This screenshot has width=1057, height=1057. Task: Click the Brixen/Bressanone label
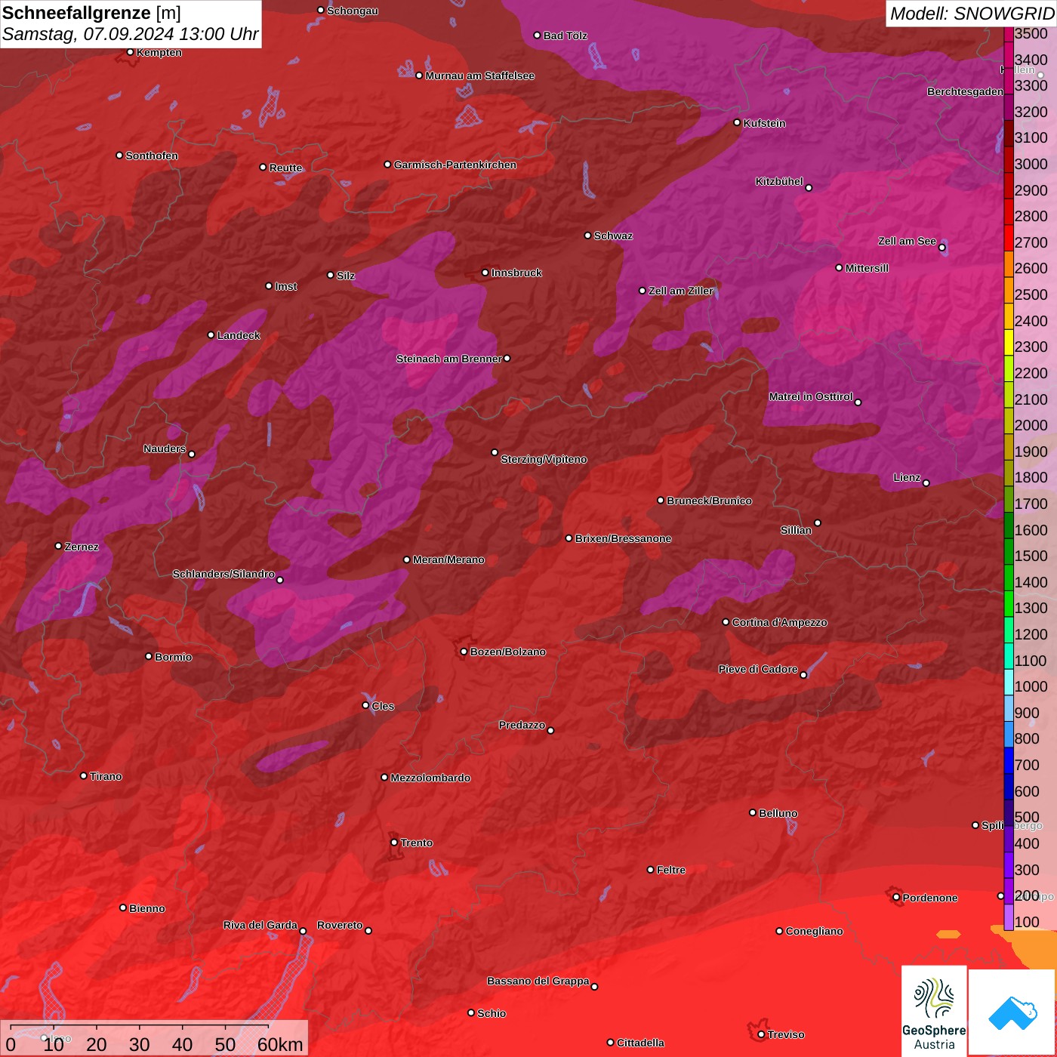tap(623, 538)
